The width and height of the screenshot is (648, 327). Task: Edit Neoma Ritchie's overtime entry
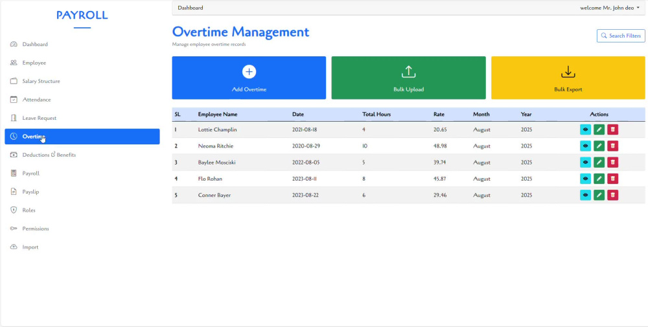[599, 146]
